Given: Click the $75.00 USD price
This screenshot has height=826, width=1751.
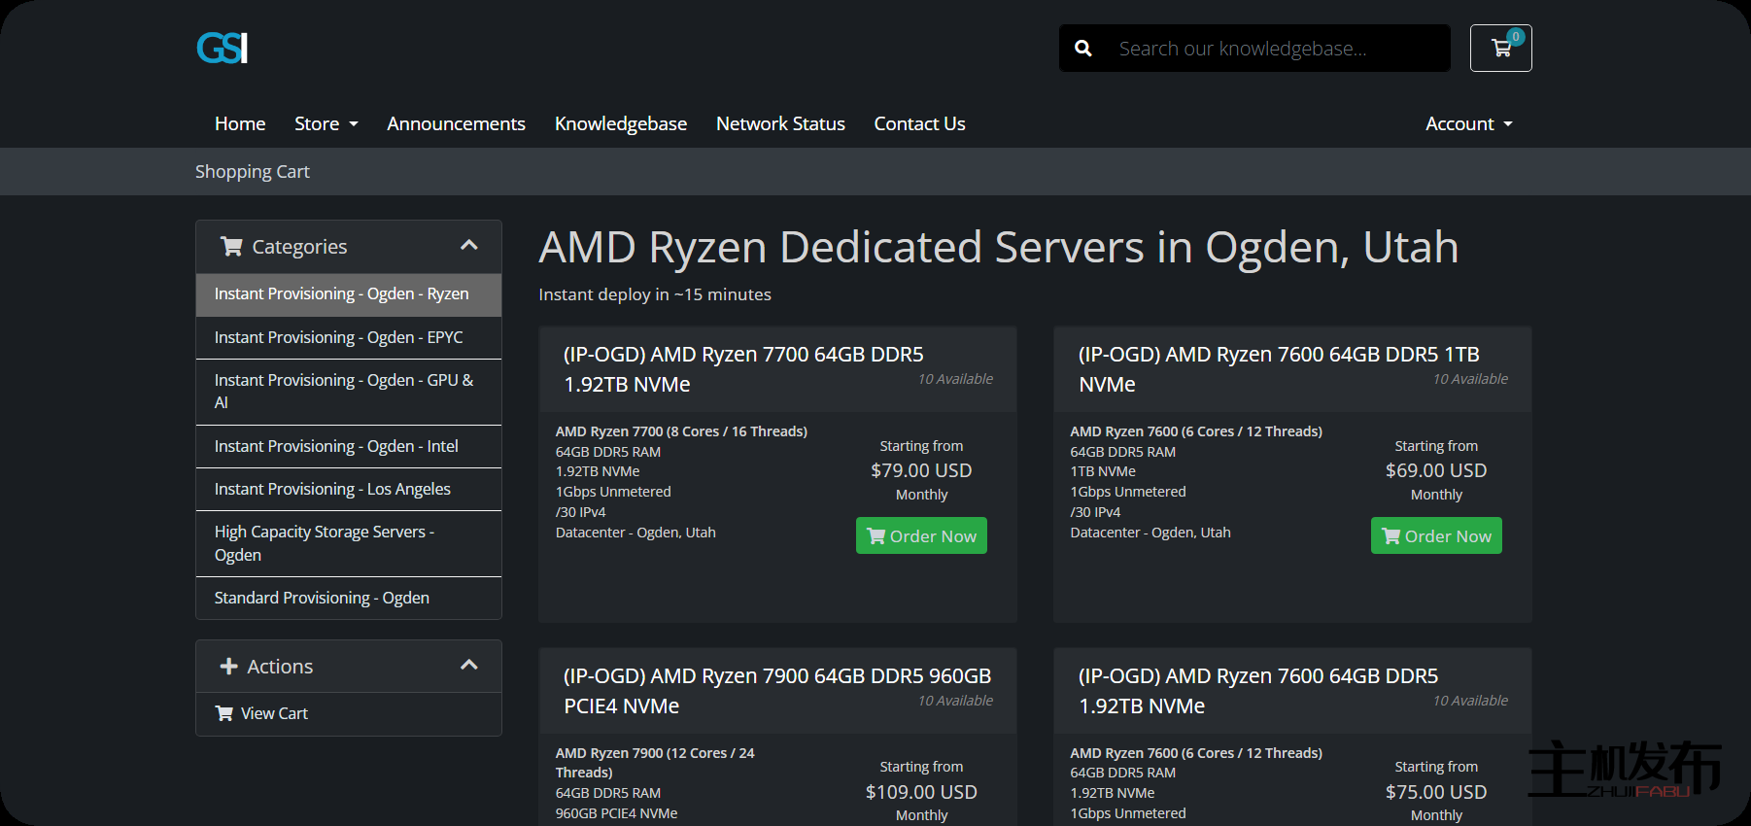Looking at the screenshot, I should (x=1436, y=792).
